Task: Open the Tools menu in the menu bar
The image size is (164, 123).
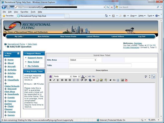Action: (x=33, y=12)
